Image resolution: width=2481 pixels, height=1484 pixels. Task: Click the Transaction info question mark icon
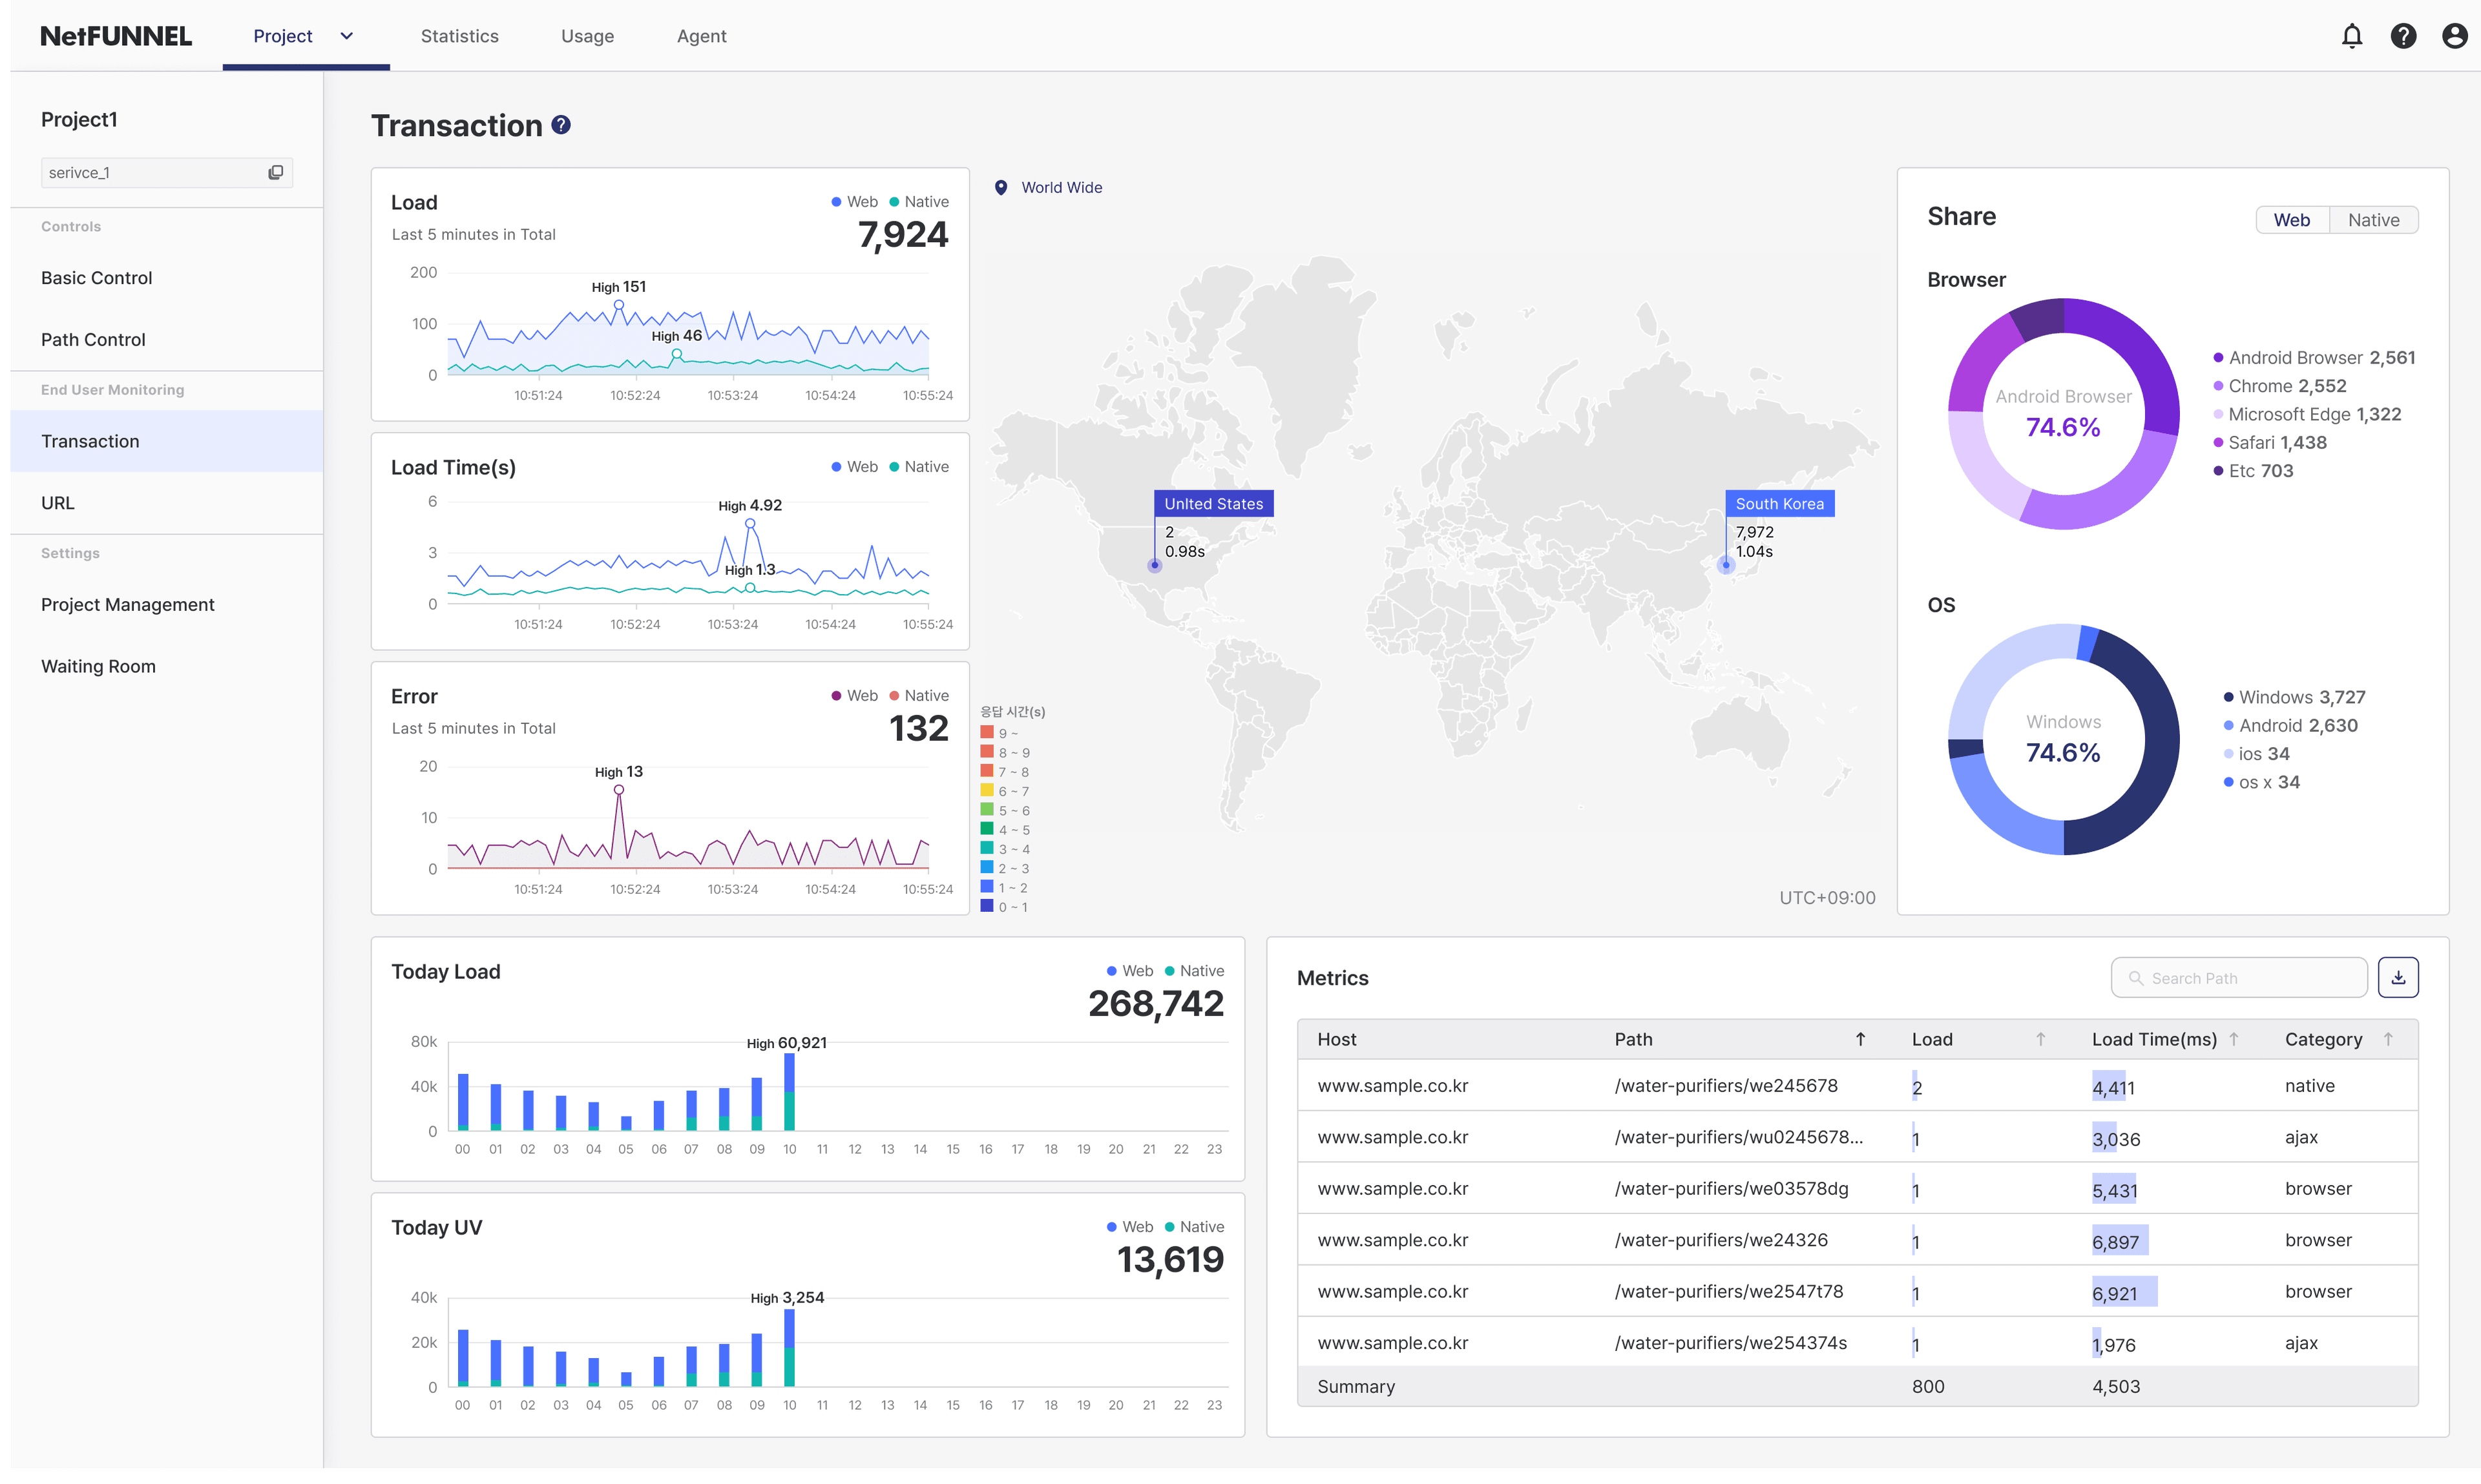click(x=562, y=125)
